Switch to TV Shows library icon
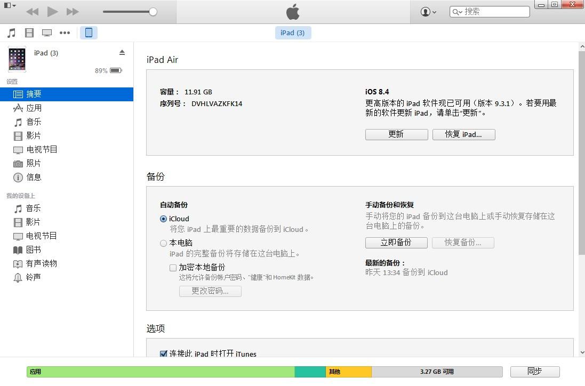 [x=46, y=33]
